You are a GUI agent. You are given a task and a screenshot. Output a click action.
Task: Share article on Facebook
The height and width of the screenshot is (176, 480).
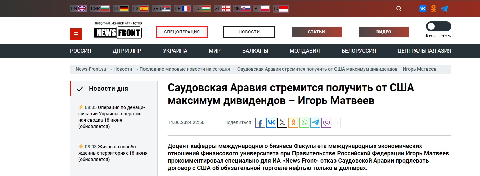pos(260,123)
